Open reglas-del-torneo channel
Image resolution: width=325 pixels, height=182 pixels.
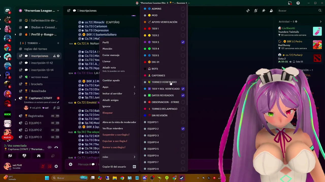tap(39, 49)
